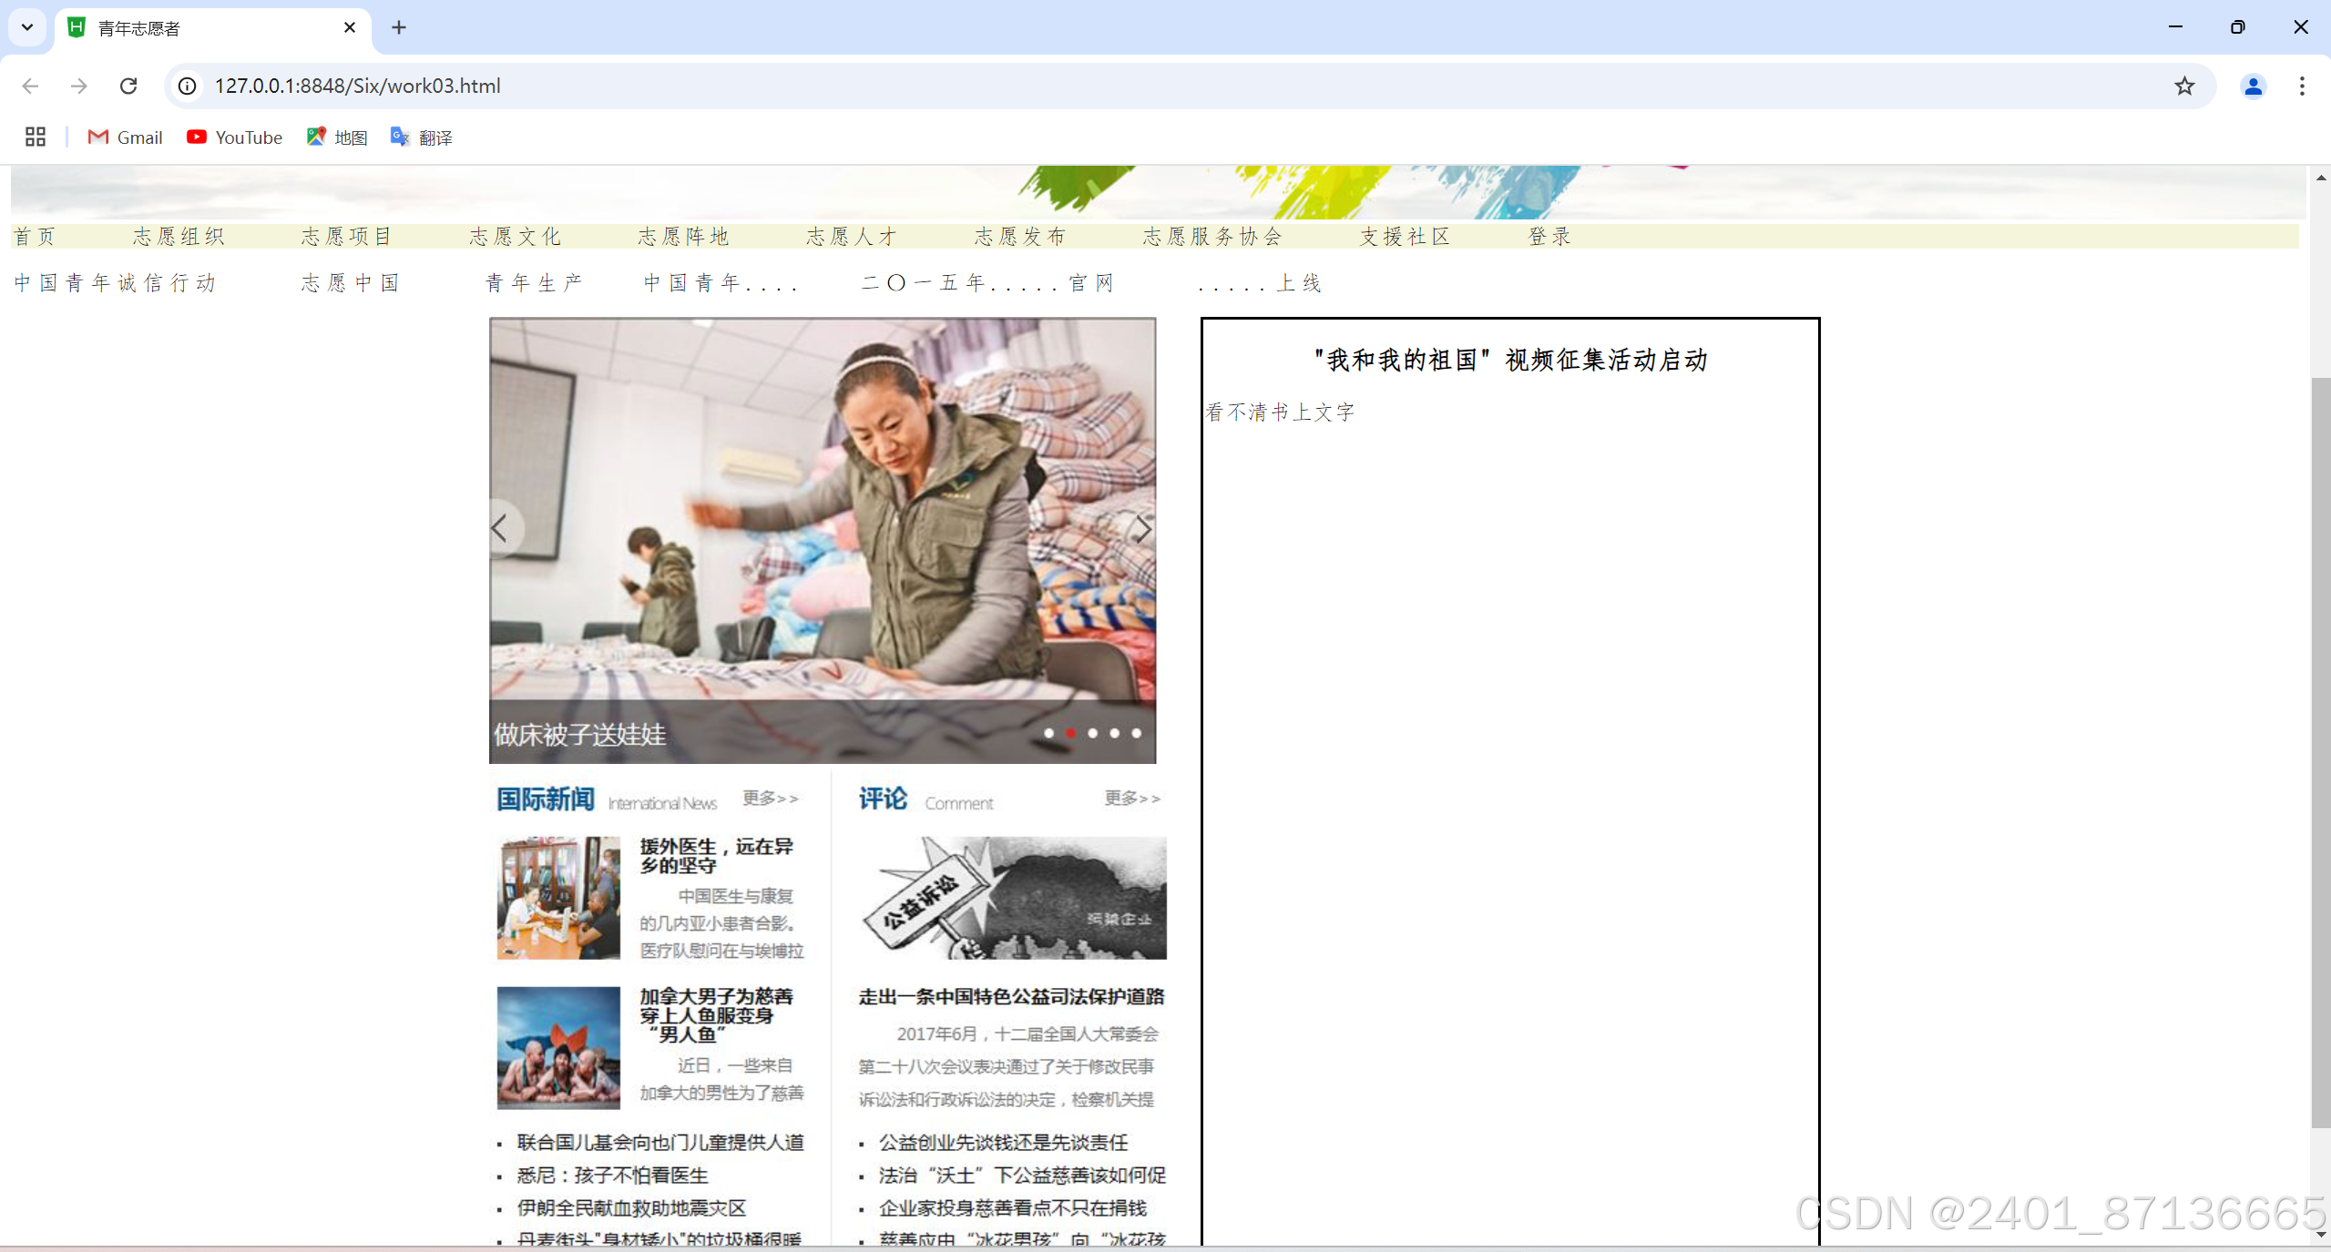Screen dimensions: 2331x1252
Task: Open 志愿文化 navigation menu item
Action: (x=516, y=237)
